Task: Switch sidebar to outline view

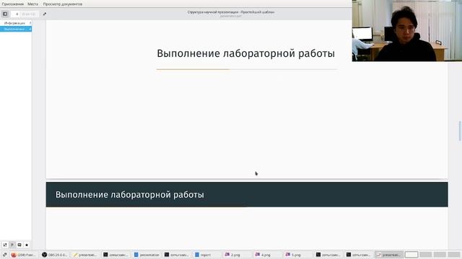Action: pyautogui.click(x=12, y=245)
